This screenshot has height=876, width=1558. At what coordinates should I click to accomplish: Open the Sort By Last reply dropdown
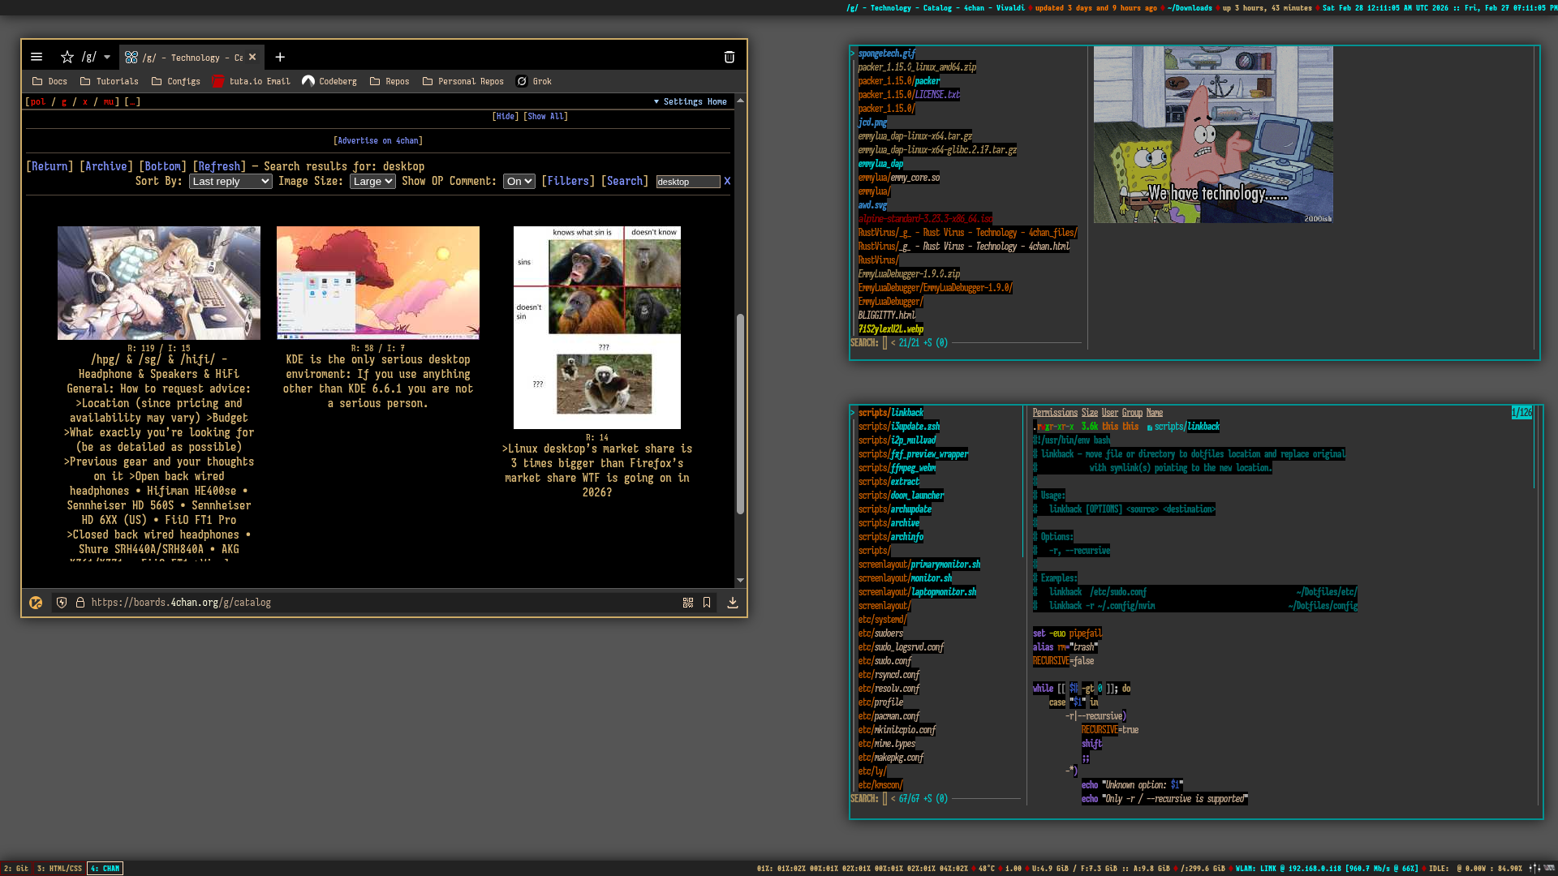coord(230,182)
